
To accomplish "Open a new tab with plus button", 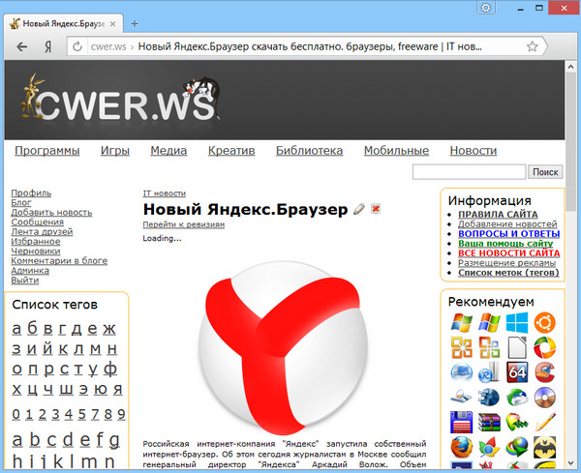I will pos(135,22).
